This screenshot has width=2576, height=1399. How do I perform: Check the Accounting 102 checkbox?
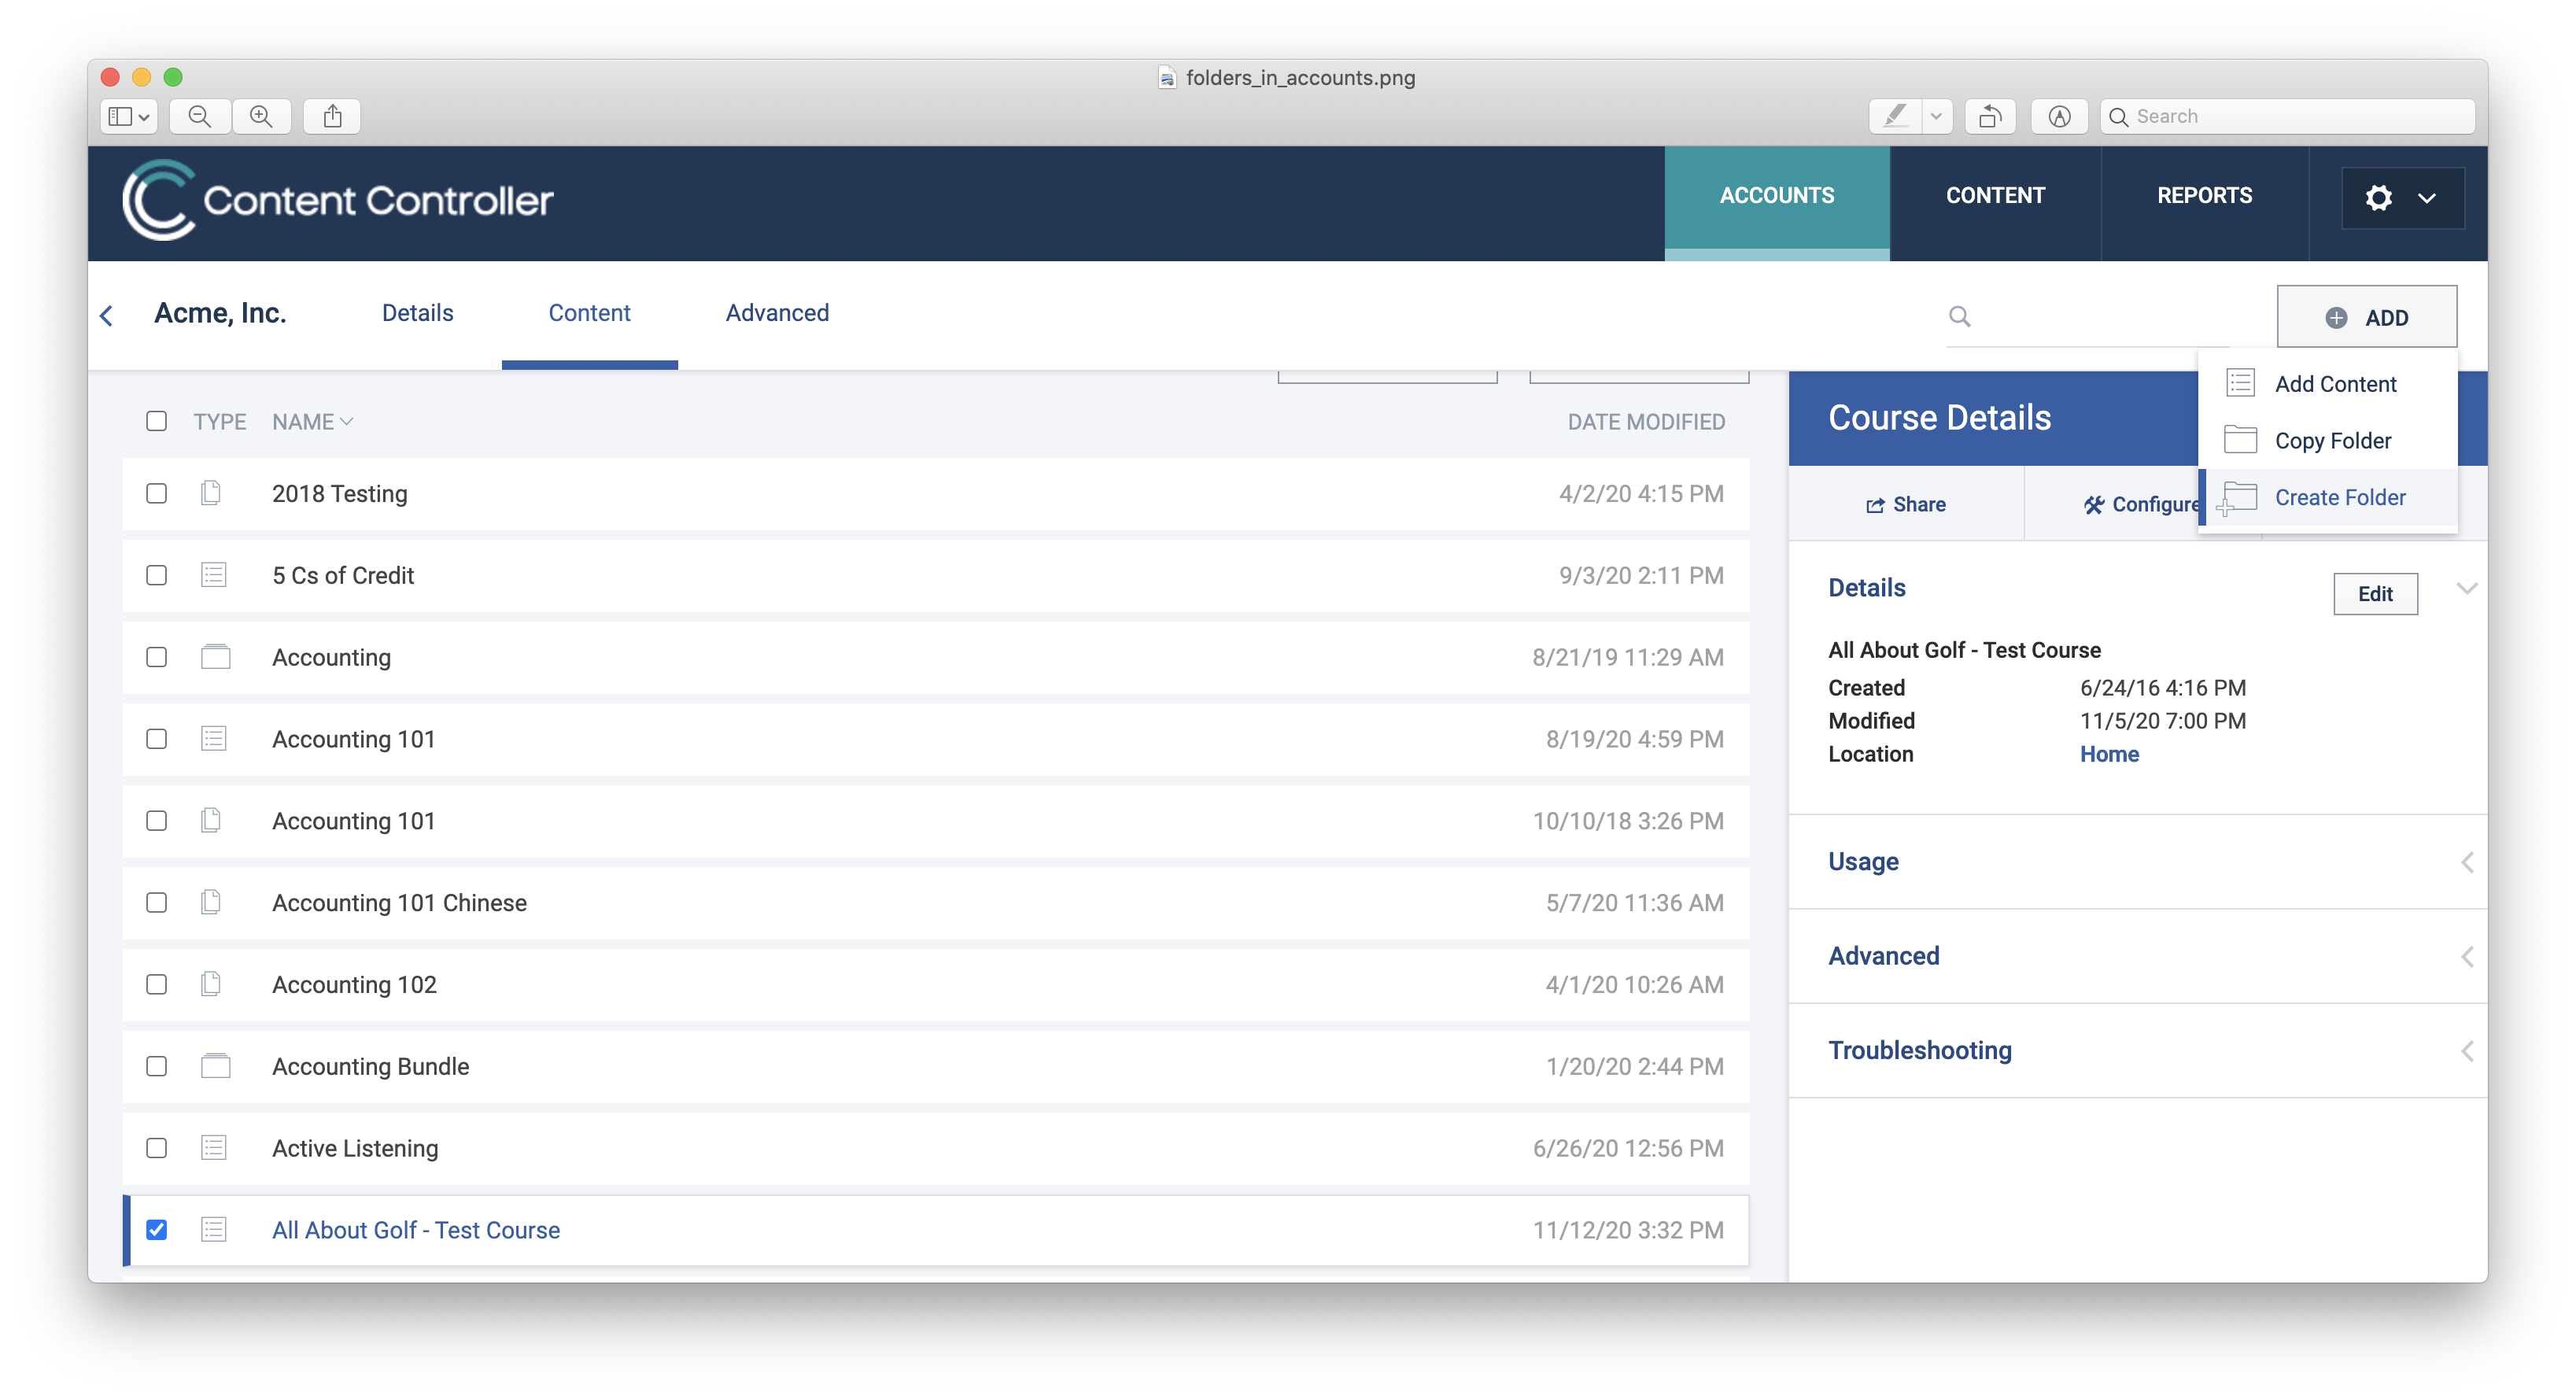(157, 984)
